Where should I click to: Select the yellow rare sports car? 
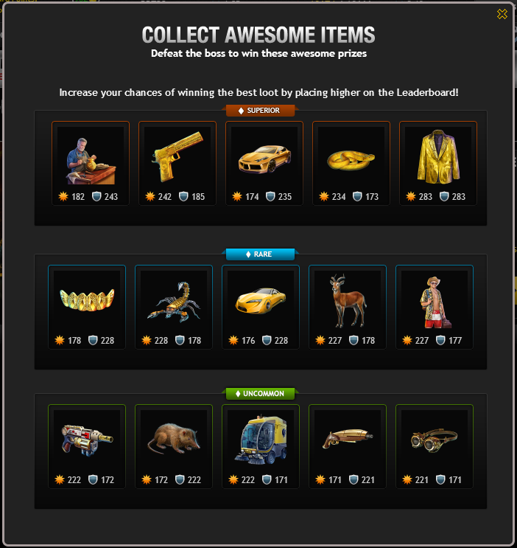(261, 307)
